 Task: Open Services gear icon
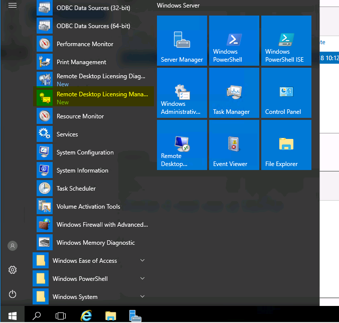(45, 134)
